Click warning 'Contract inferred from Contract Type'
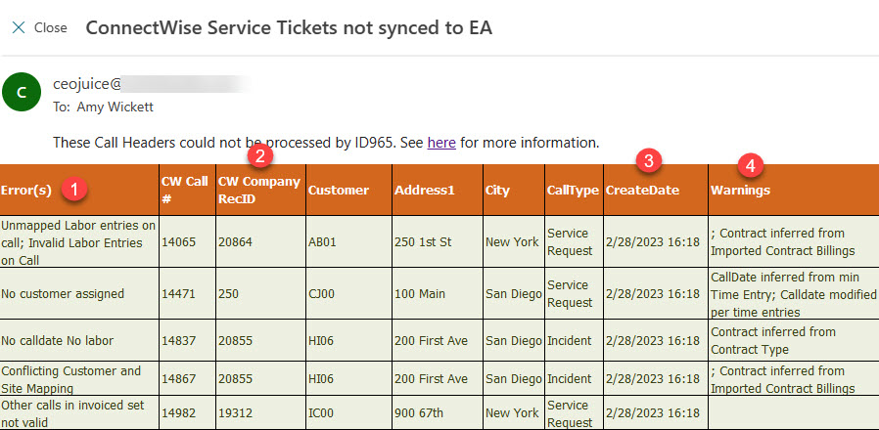The image size is (879, 430). [x=773, y=340]
